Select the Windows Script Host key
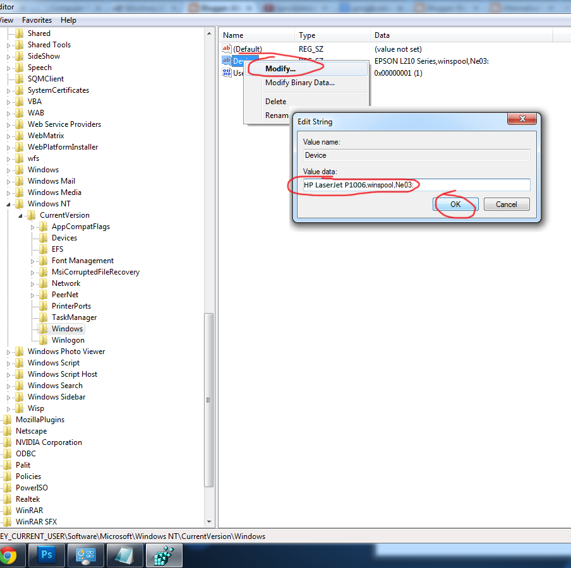Viewport: 571px width, 568px height. tap(63, 374)
